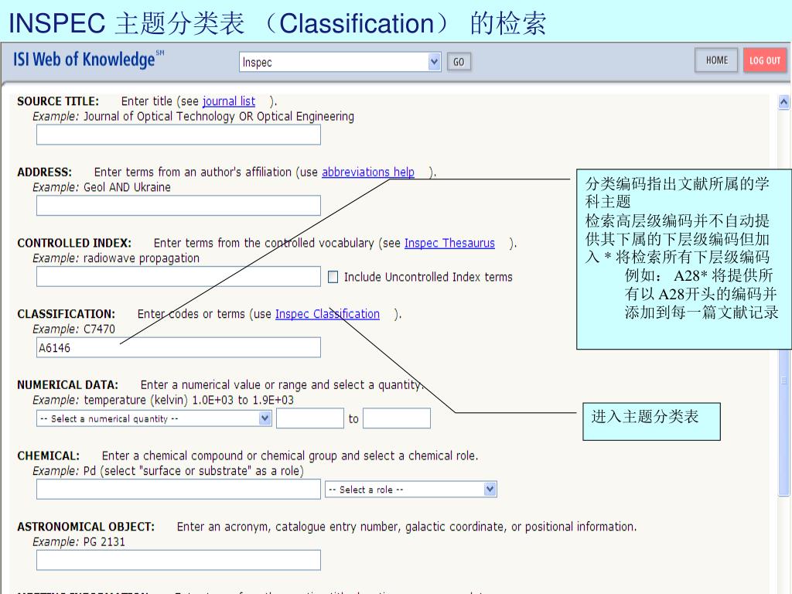Click the Controlled Index input field
The height and width of the screenshot is (594, 792).
pos(179,276)
